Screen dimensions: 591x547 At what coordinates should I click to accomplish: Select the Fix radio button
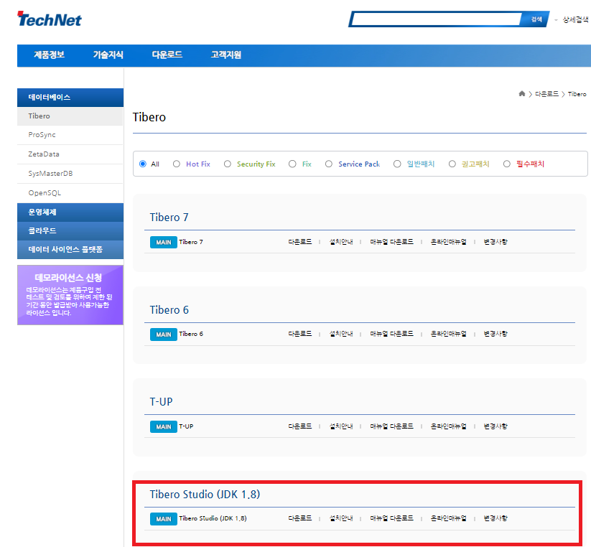click(x=292, y=164)
